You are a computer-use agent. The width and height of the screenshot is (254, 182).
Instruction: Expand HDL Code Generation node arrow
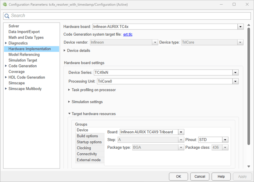[6, 77]
